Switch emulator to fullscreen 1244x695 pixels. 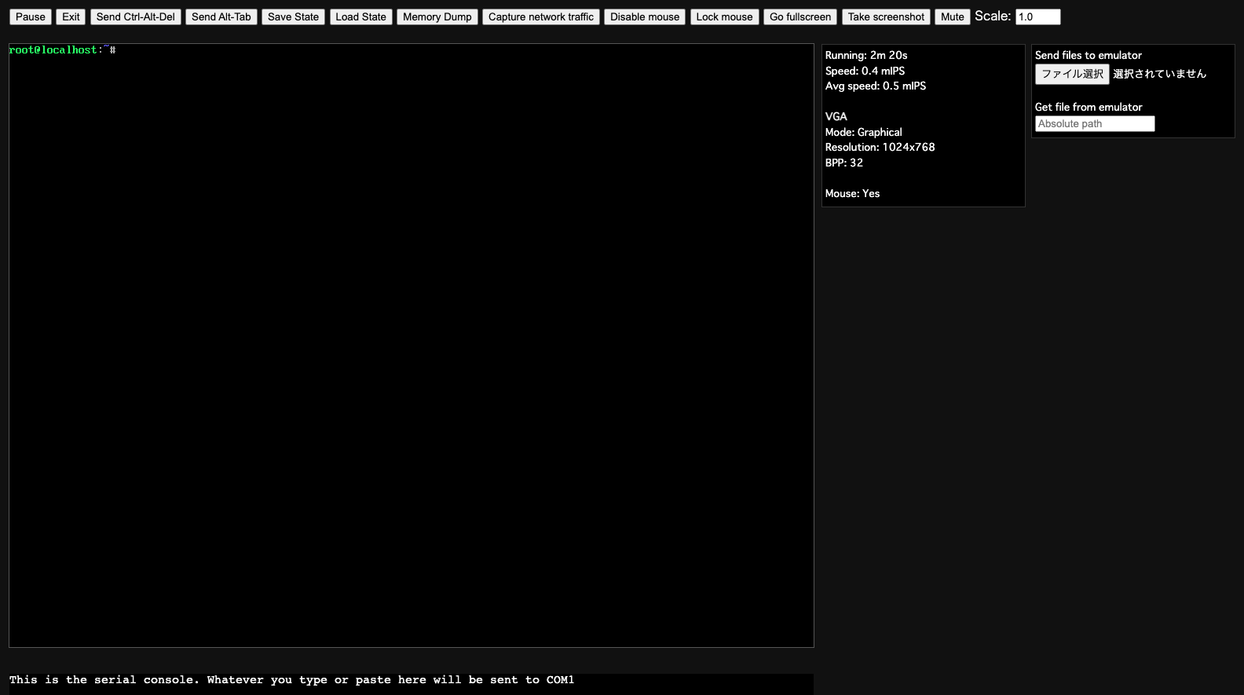pyautogui.click(x=799, y=16)
